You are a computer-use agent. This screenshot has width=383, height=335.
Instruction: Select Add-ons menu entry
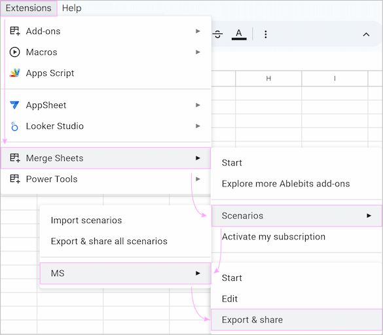[105, 31]
